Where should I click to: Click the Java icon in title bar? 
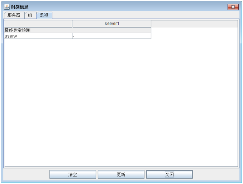click(x=7, y=7)
